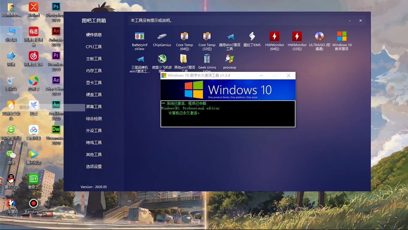The width and height of the screenshot is (408, 230).
Task: Select the 网络 desktop icon
Action: point(11,59)
